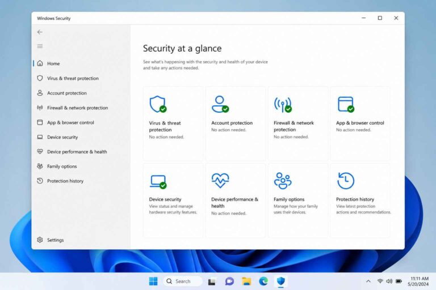Click the heartbeat icon on Device performance card
436x290 pixels.
pyautogui.click(x=220, y=180)
